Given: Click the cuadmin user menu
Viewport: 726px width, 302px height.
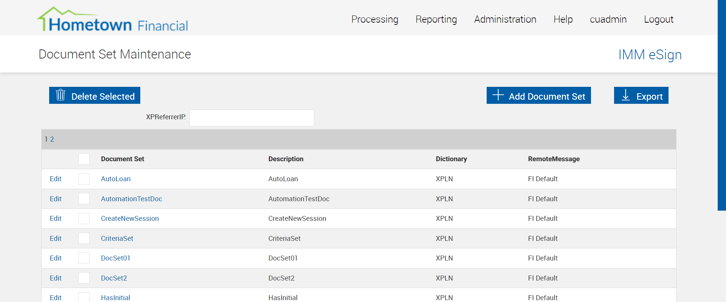Looking at the screenshot, I should pos(608,19).
